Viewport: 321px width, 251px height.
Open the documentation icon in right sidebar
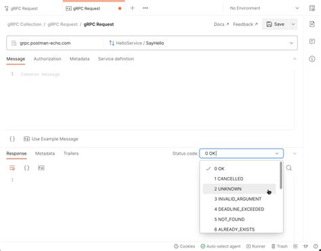click(312, 24)
